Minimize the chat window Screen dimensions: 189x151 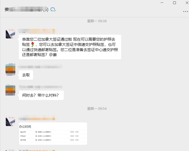162,3
